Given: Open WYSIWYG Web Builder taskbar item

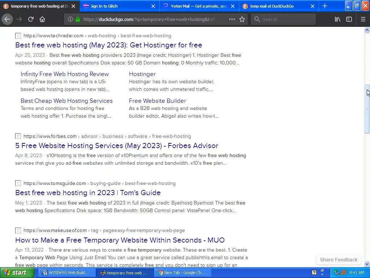Looking at the screenshot, I should click(x=67, y=273).
